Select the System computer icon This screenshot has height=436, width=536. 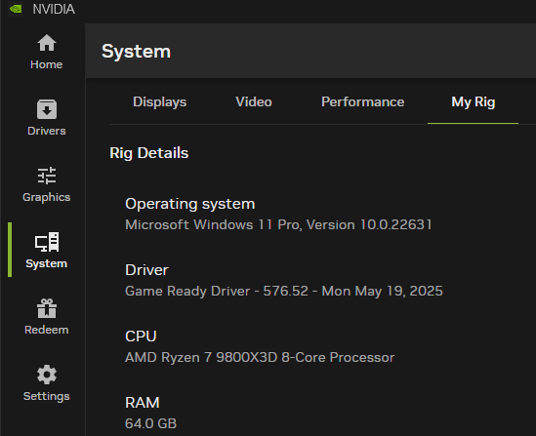point(47,242)
